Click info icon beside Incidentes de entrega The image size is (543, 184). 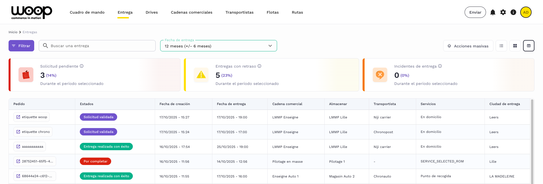click(440, 66)
